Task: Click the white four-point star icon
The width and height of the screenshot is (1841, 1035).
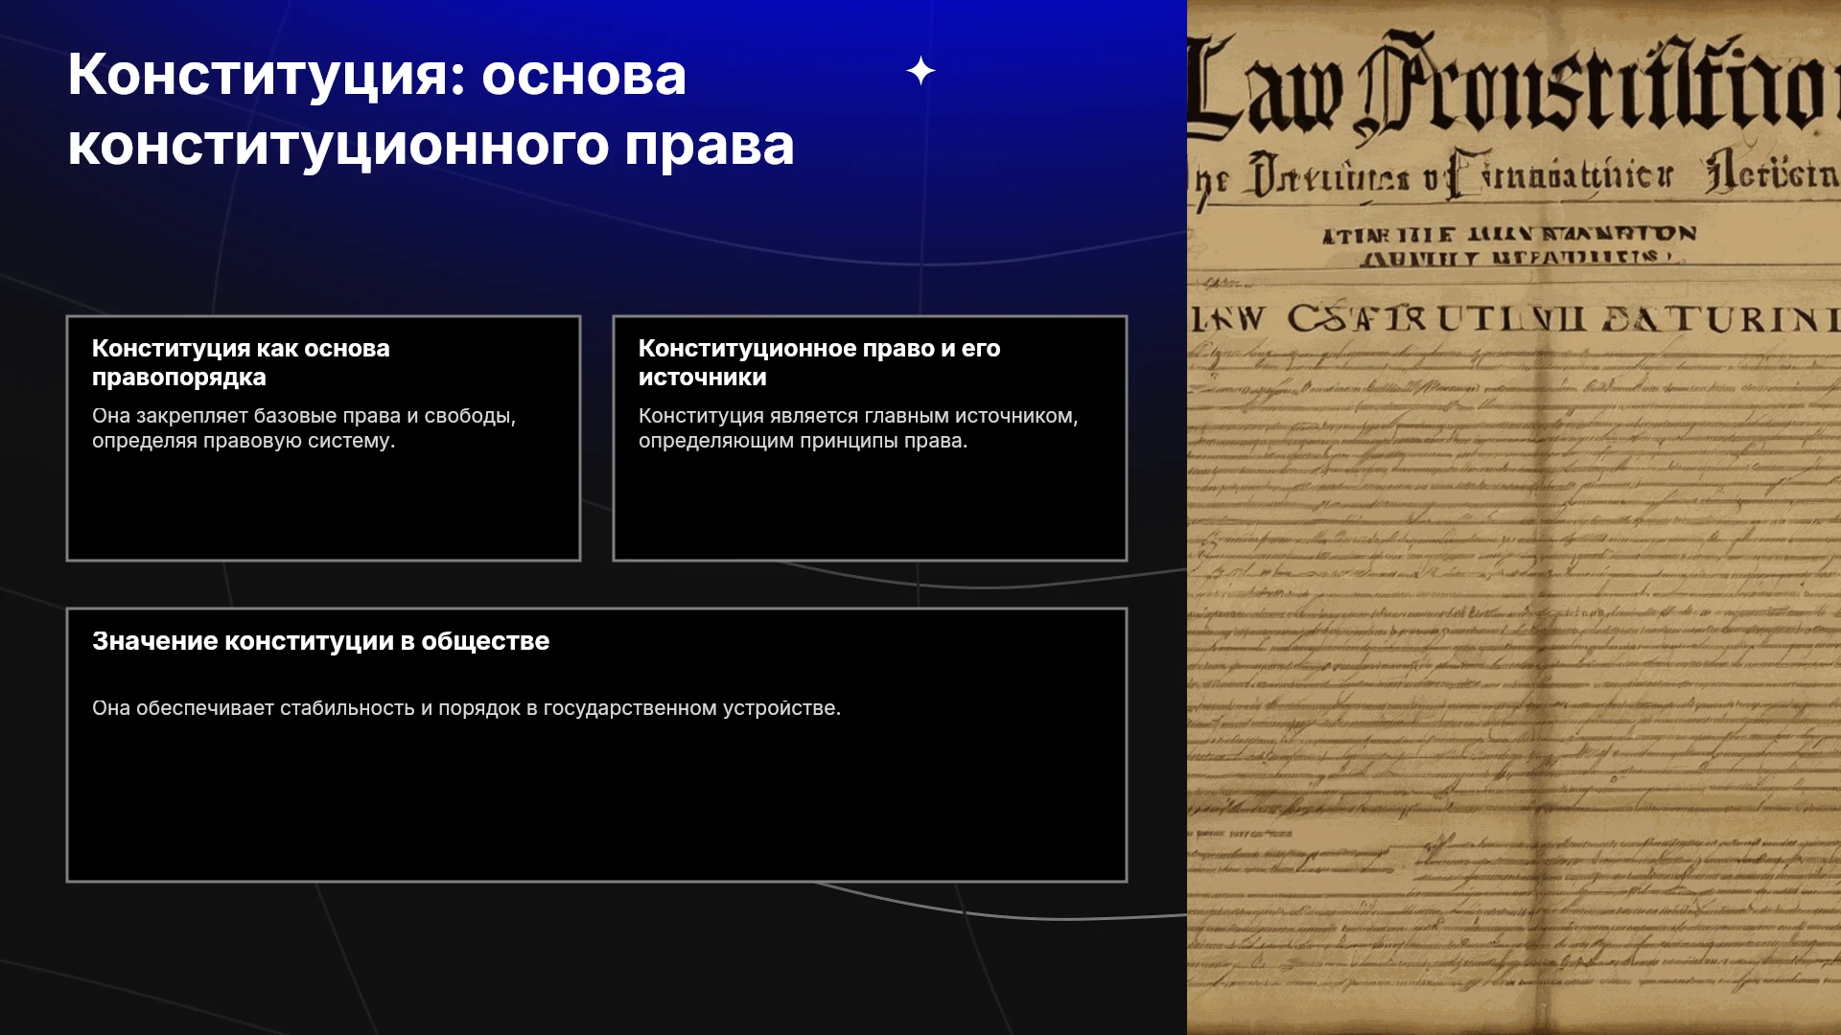Action: 920,71
